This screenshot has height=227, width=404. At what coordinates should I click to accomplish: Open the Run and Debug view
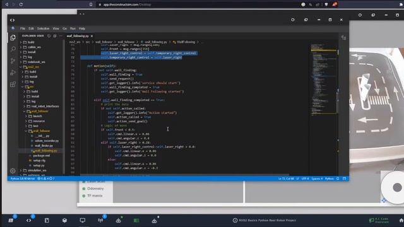(13, 73)
